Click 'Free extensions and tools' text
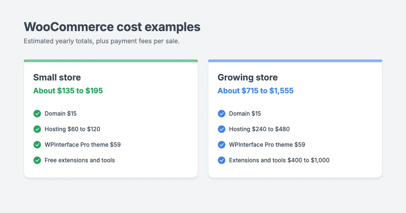Viewport: 406px width, 213px height. coord(80,160)
